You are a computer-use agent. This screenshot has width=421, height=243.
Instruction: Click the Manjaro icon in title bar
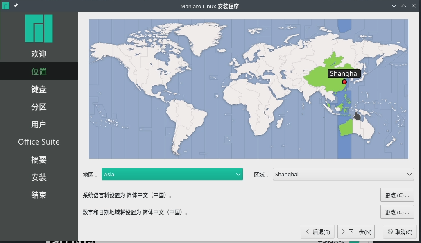(6, 6)
